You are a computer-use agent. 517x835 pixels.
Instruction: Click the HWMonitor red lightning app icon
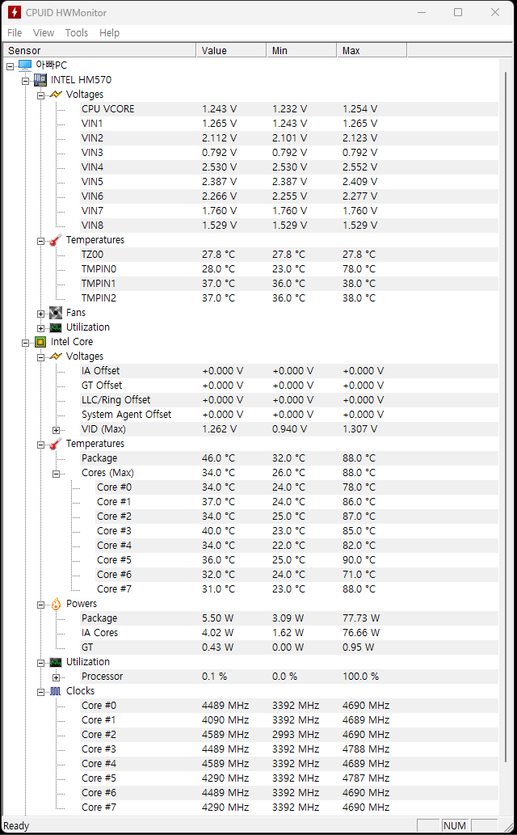coord(15,12)
